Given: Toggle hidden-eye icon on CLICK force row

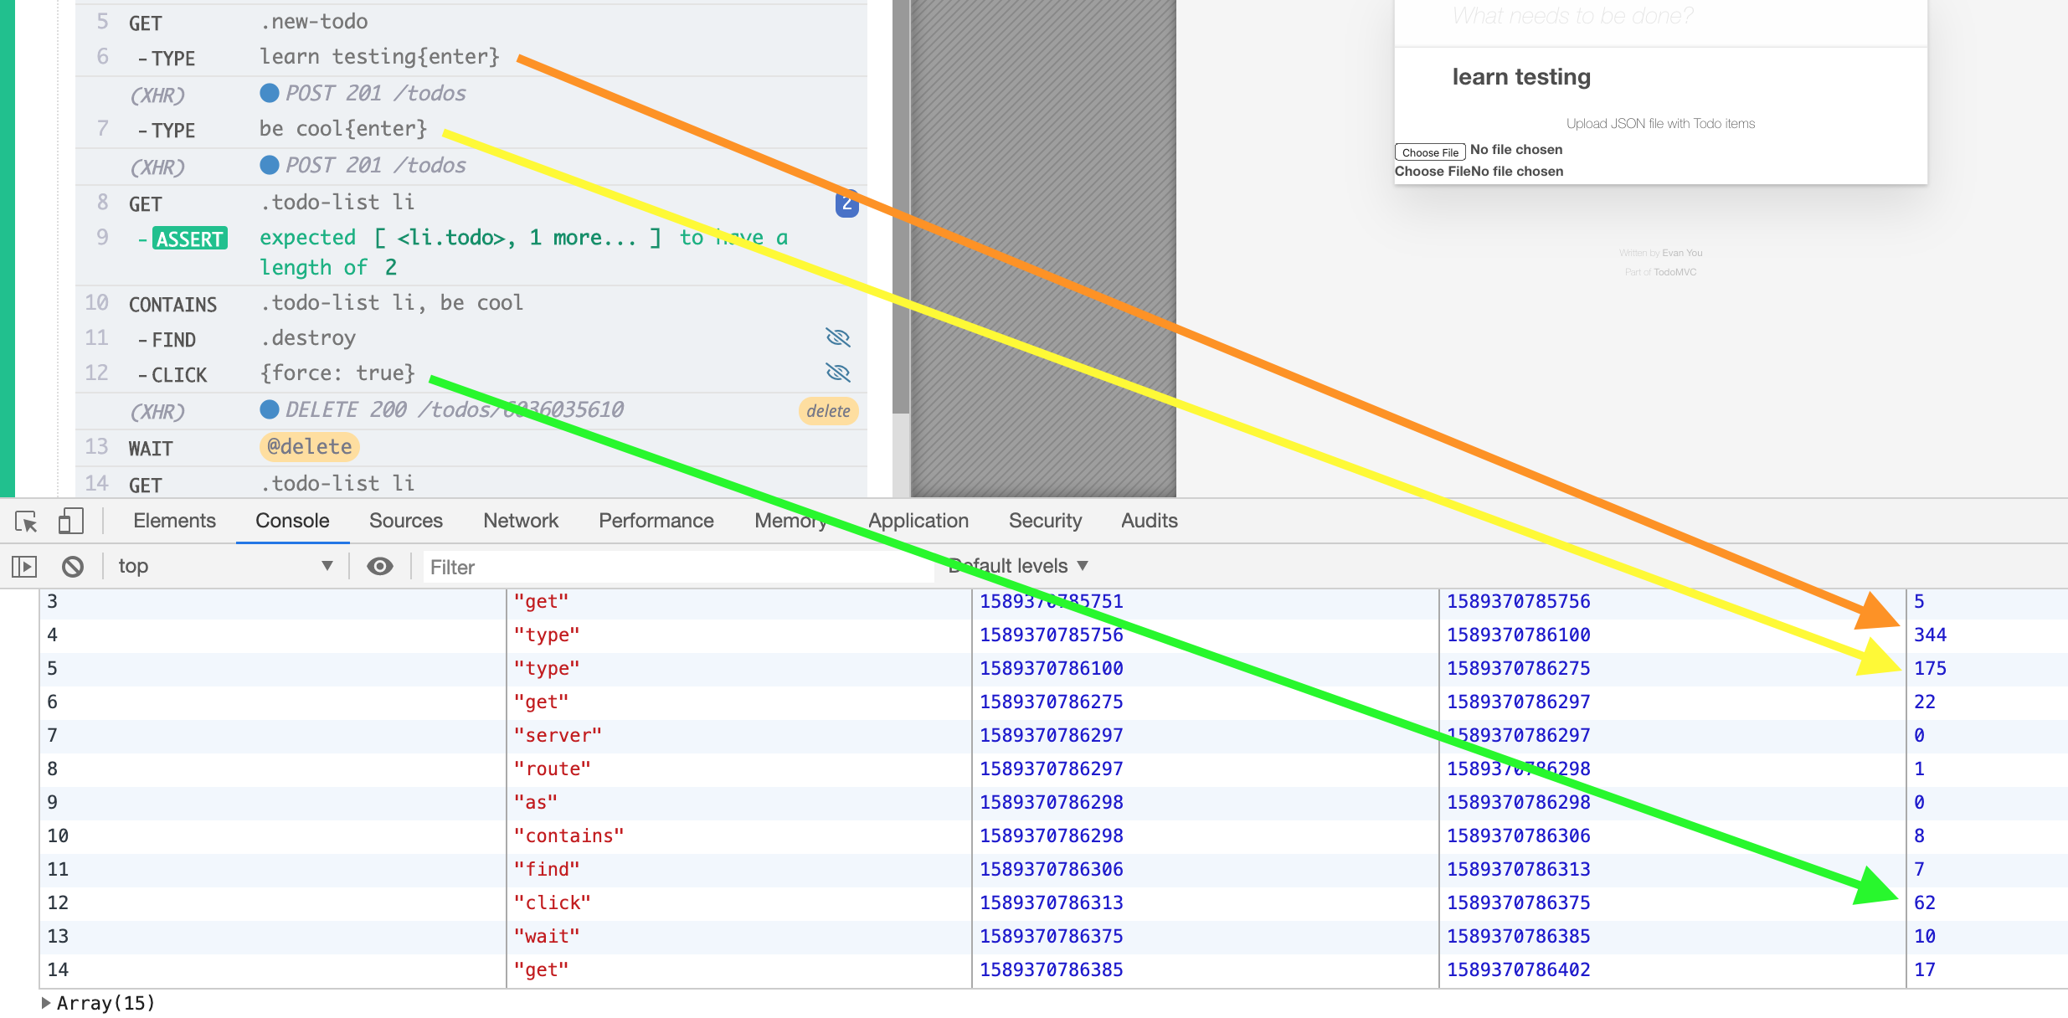Looking at the screenshot, I should point(837,373).
